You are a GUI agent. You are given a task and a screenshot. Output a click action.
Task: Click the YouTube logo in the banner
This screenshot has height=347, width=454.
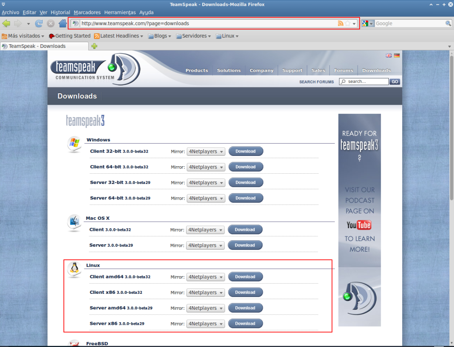359,225
